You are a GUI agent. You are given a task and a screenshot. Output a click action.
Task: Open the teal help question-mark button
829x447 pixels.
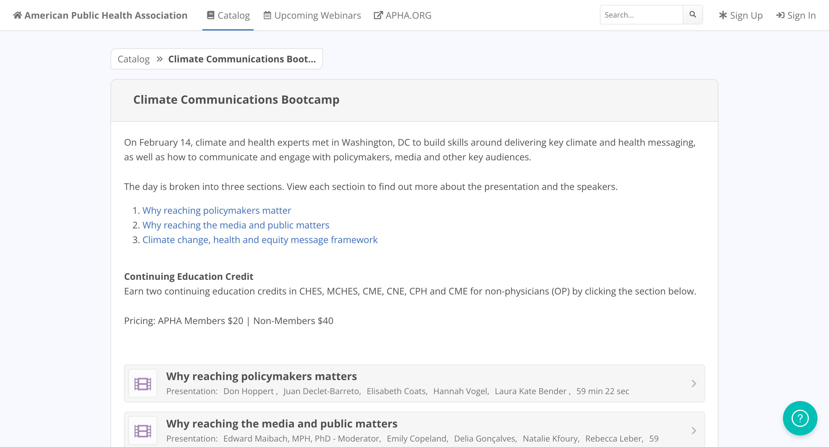(800, 418)
